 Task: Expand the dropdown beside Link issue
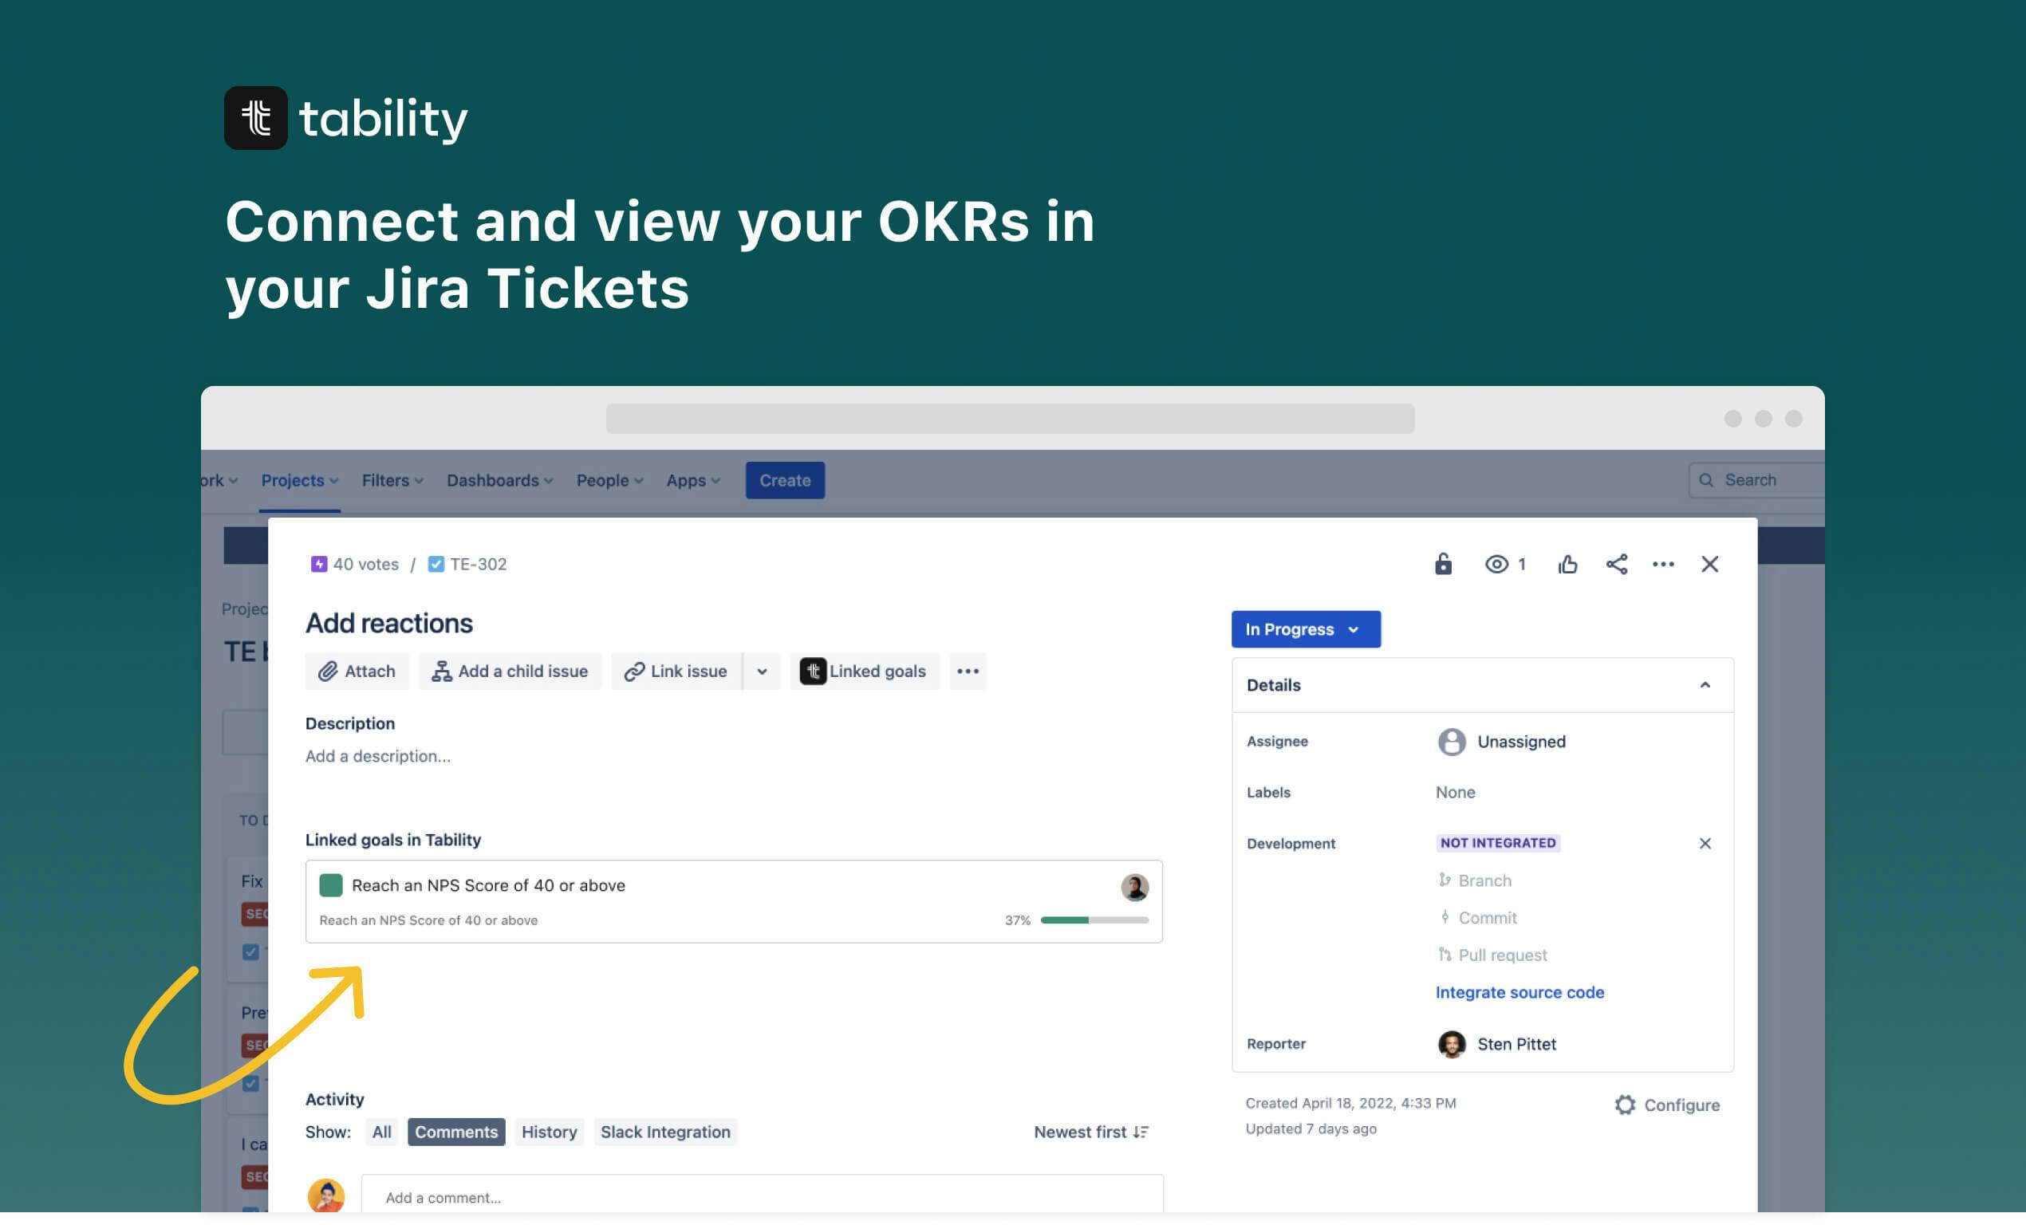tap(763, 671)
